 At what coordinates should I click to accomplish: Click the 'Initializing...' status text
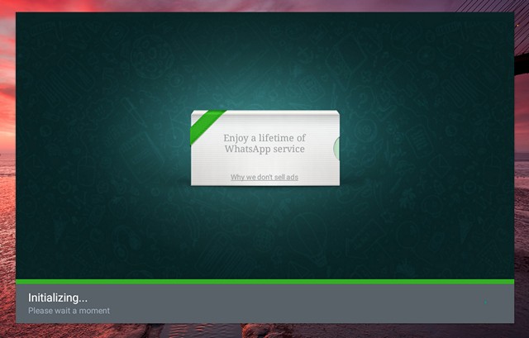[58, 298]
